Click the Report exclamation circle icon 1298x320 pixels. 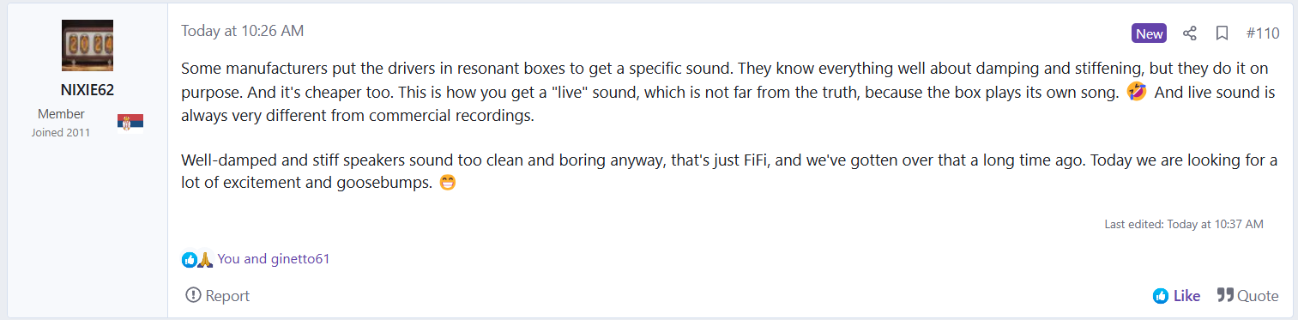(193, 296)
